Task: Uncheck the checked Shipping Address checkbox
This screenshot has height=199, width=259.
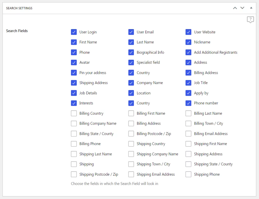Action: (74, 83)
